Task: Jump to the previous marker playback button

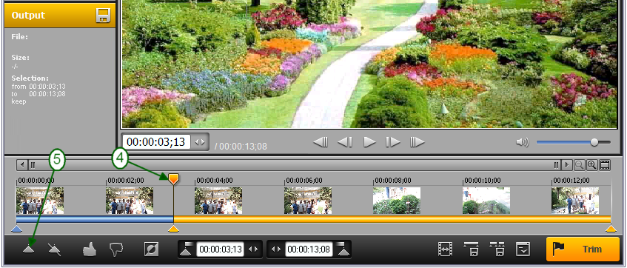Action: [x=321, y=142]
